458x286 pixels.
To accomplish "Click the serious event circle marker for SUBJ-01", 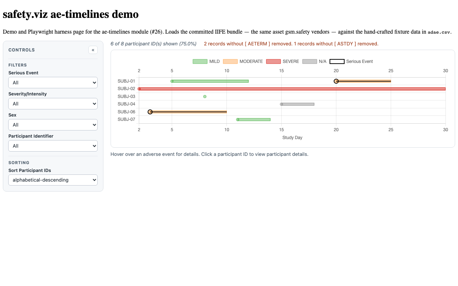I will tap(336, 81).
